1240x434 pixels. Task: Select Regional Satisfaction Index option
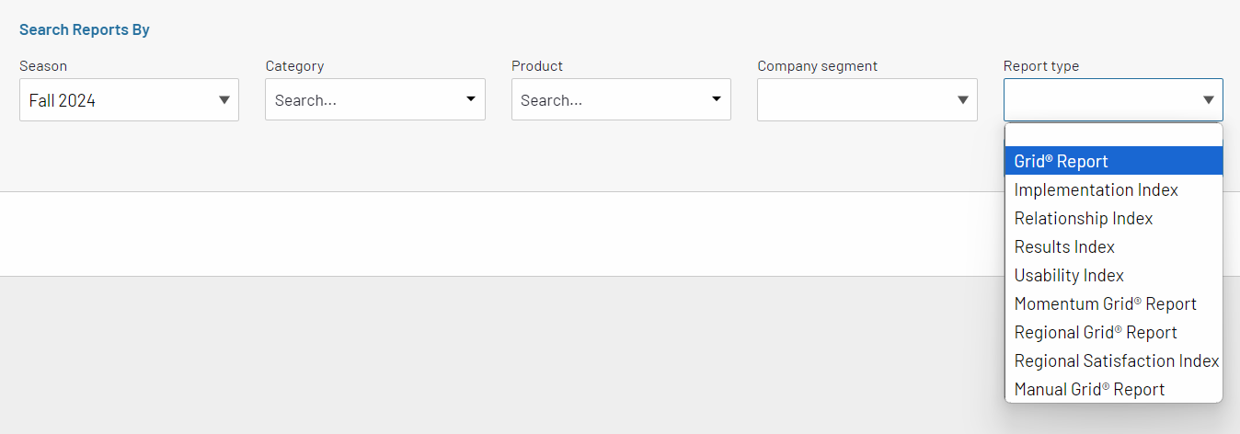[x=1113, y=360]
